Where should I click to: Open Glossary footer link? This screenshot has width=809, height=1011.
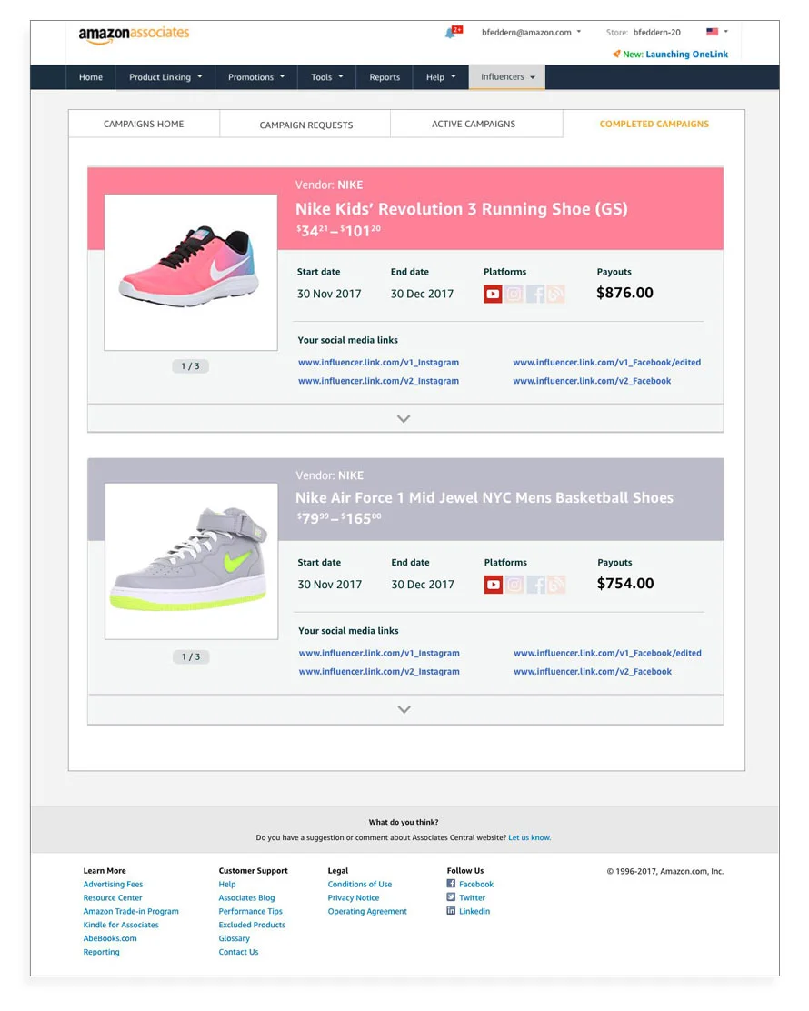[x=234, y=938]
